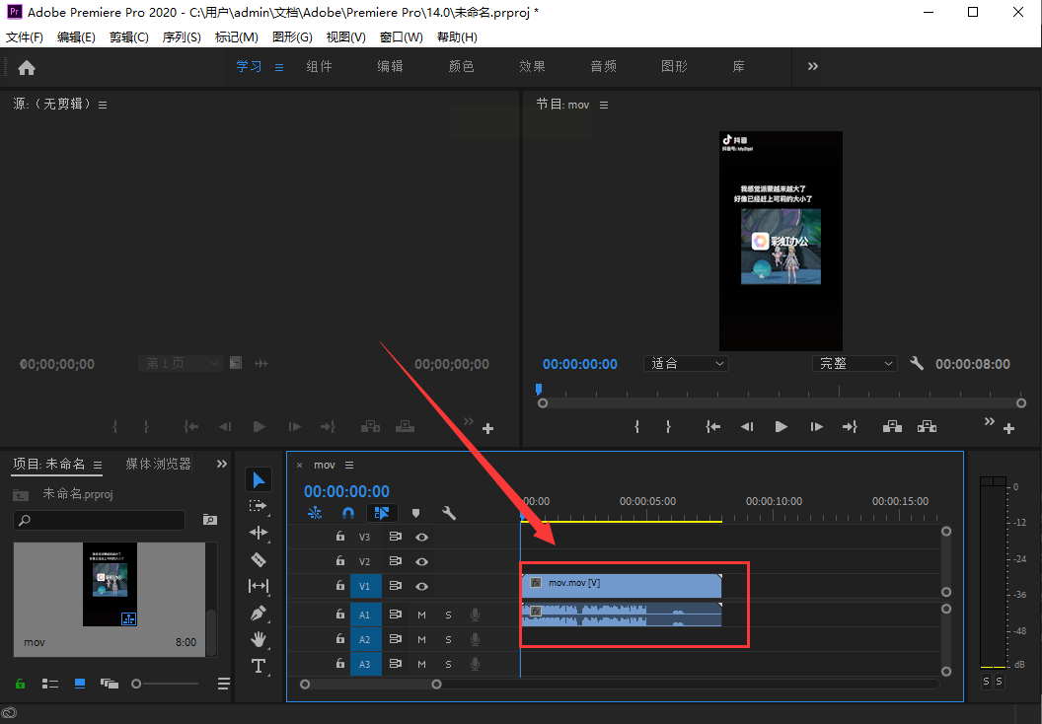This screenshot has height=724, width=1042.
Task: Click the project panel thumbnail zoom slider
Action: [x=137, y=684]
